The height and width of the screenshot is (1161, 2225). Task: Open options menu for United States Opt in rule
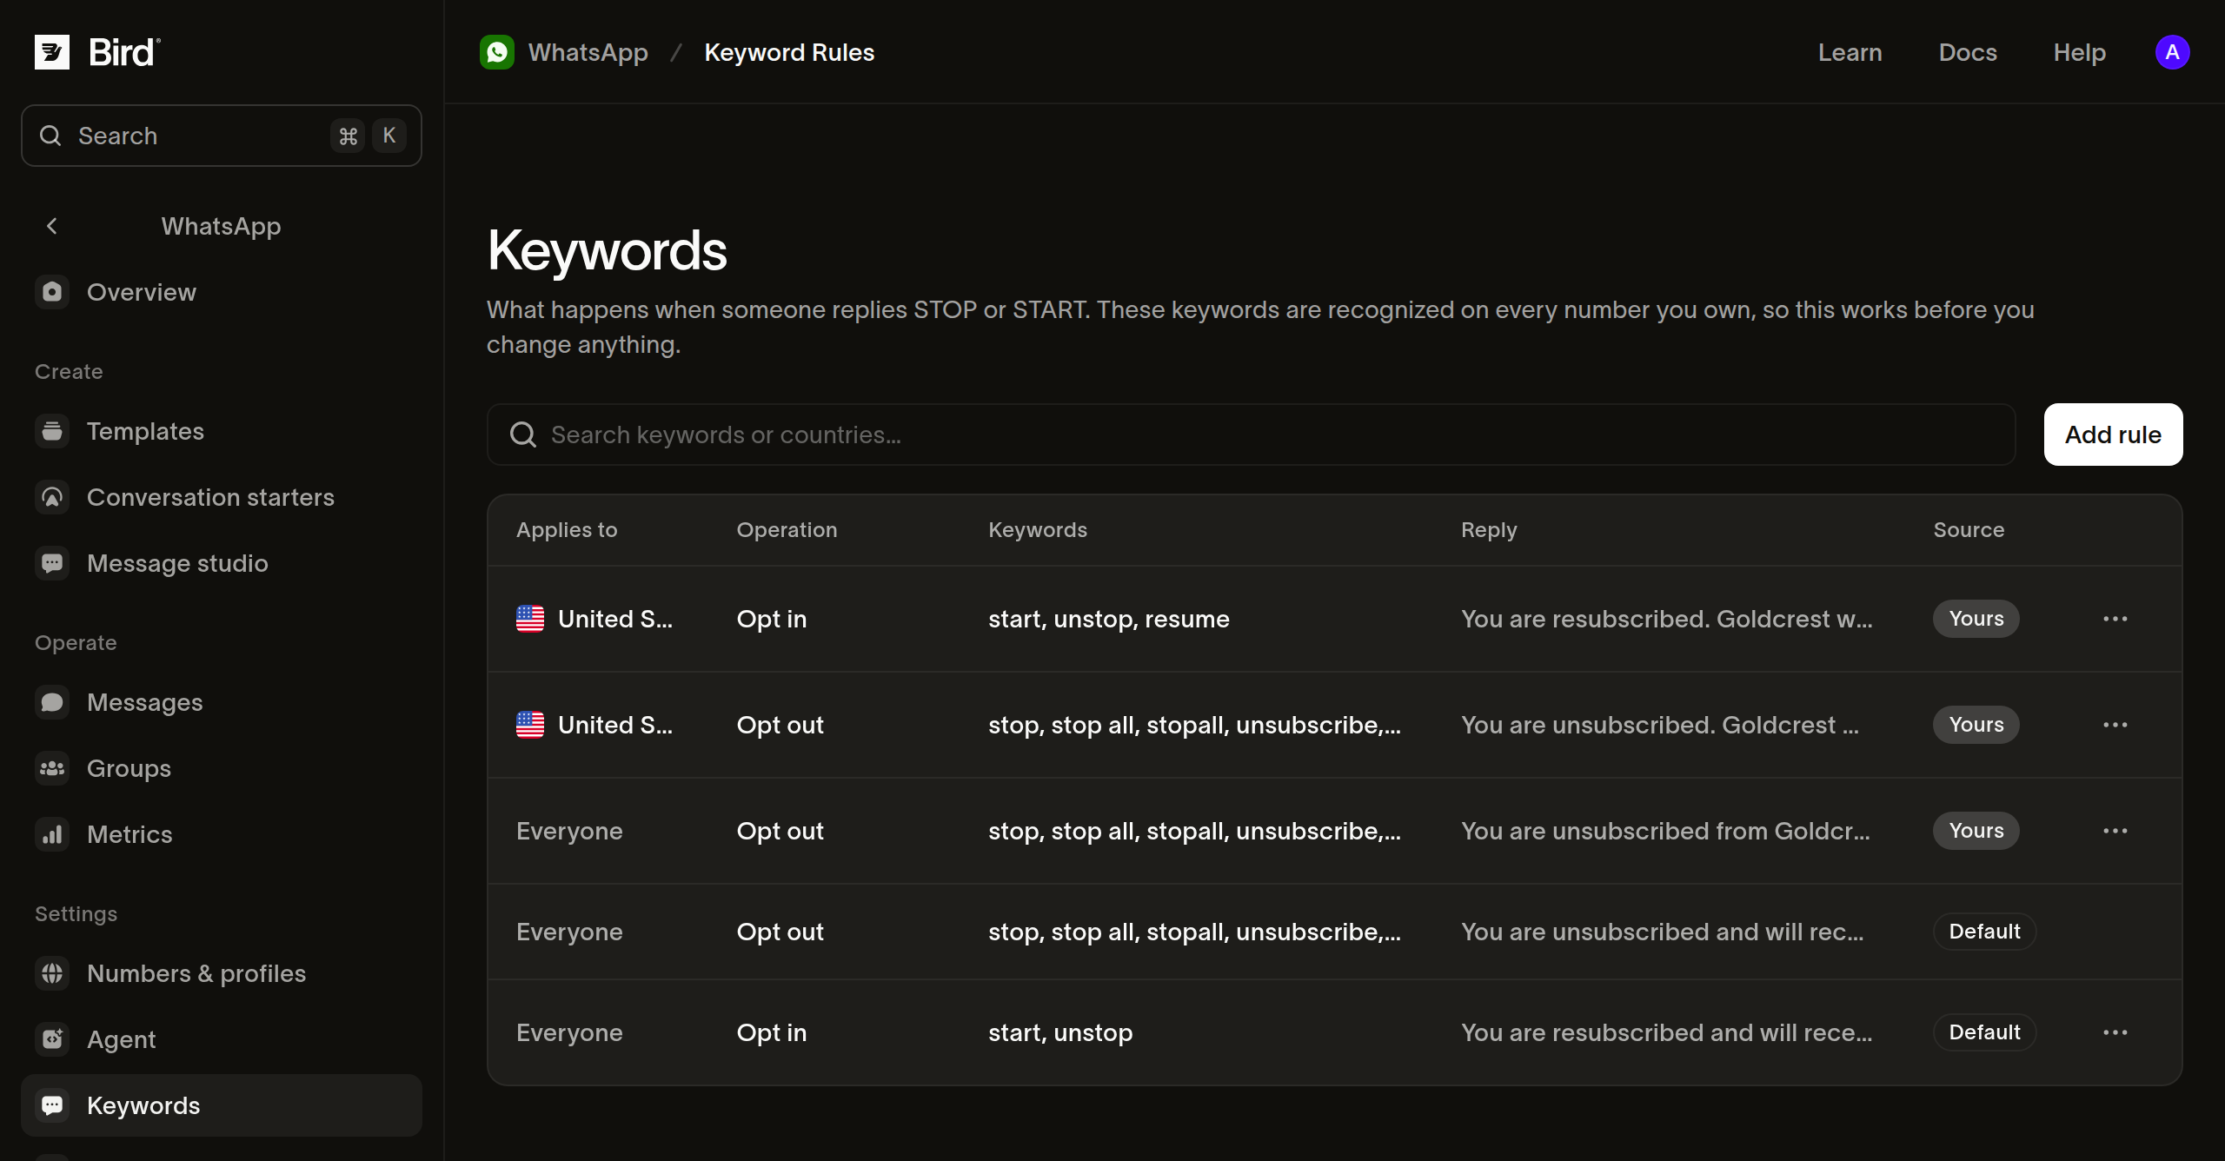pos(2115,619)
